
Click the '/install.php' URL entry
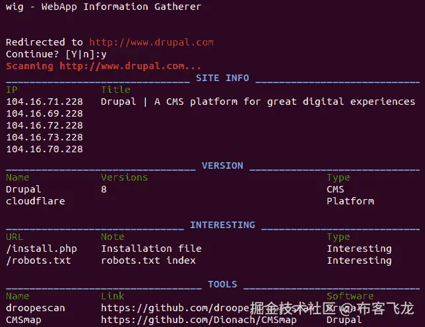[42, 249]
